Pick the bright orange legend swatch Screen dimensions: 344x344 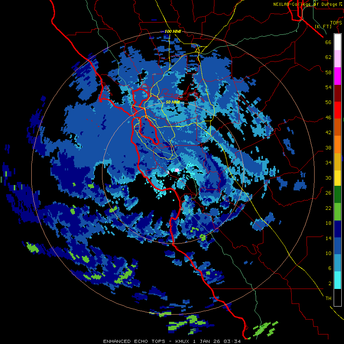click(x=338, y=144)
